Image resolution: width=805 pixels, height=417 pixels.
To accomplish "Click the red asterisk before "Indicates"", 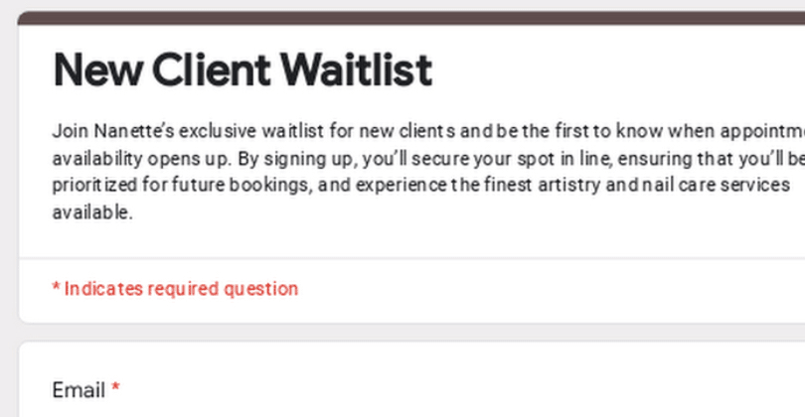I will (x=56, y=288).
